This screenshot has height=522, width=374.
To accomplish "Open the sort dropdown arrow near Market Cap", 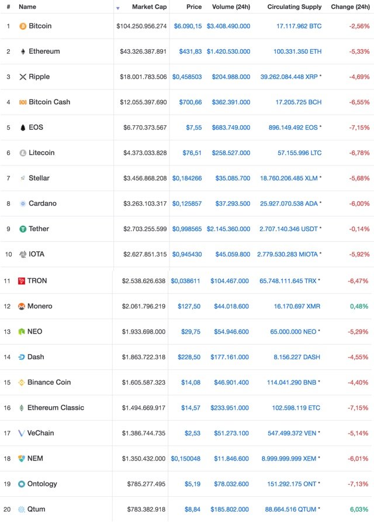I will click(x=116, y=6).
